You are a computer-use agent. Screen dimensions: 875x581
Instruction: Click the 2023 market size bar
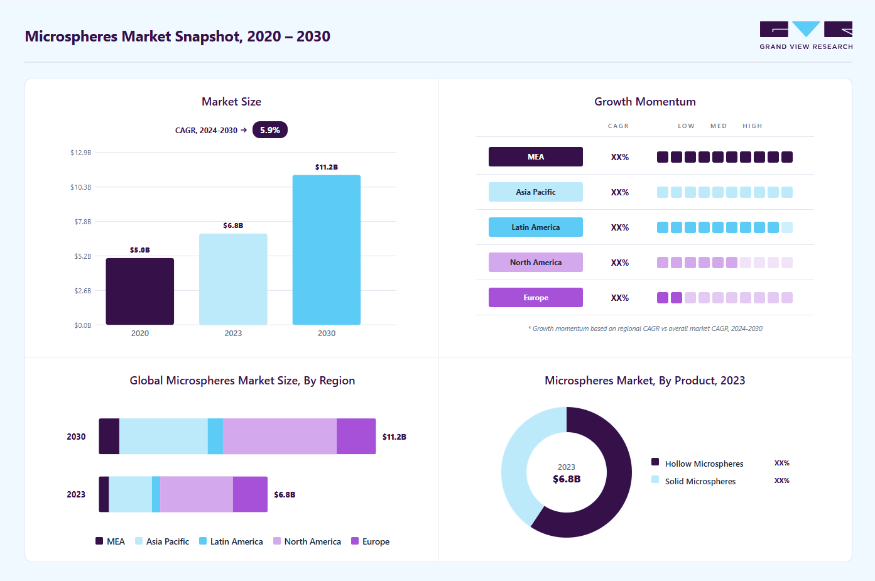click(233, 280)
